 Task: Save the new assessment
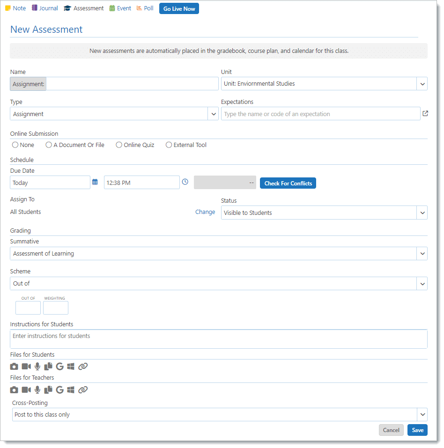coord(418,430)
